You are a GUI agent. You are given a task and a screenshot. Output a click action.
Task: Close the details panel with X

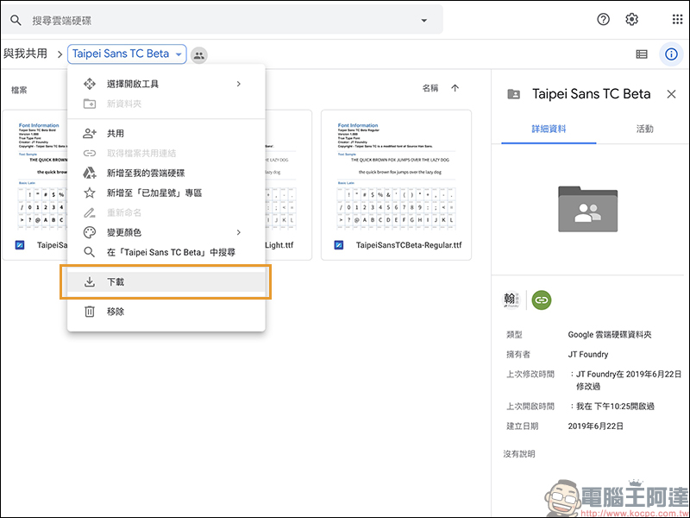tap(671, 94)
